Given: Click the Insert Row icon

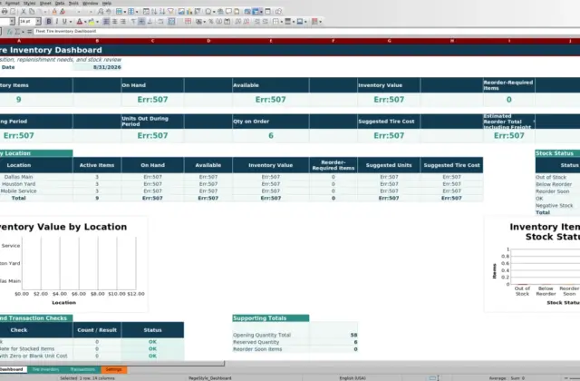Looking at the screenshot, I should pos(119,12).
